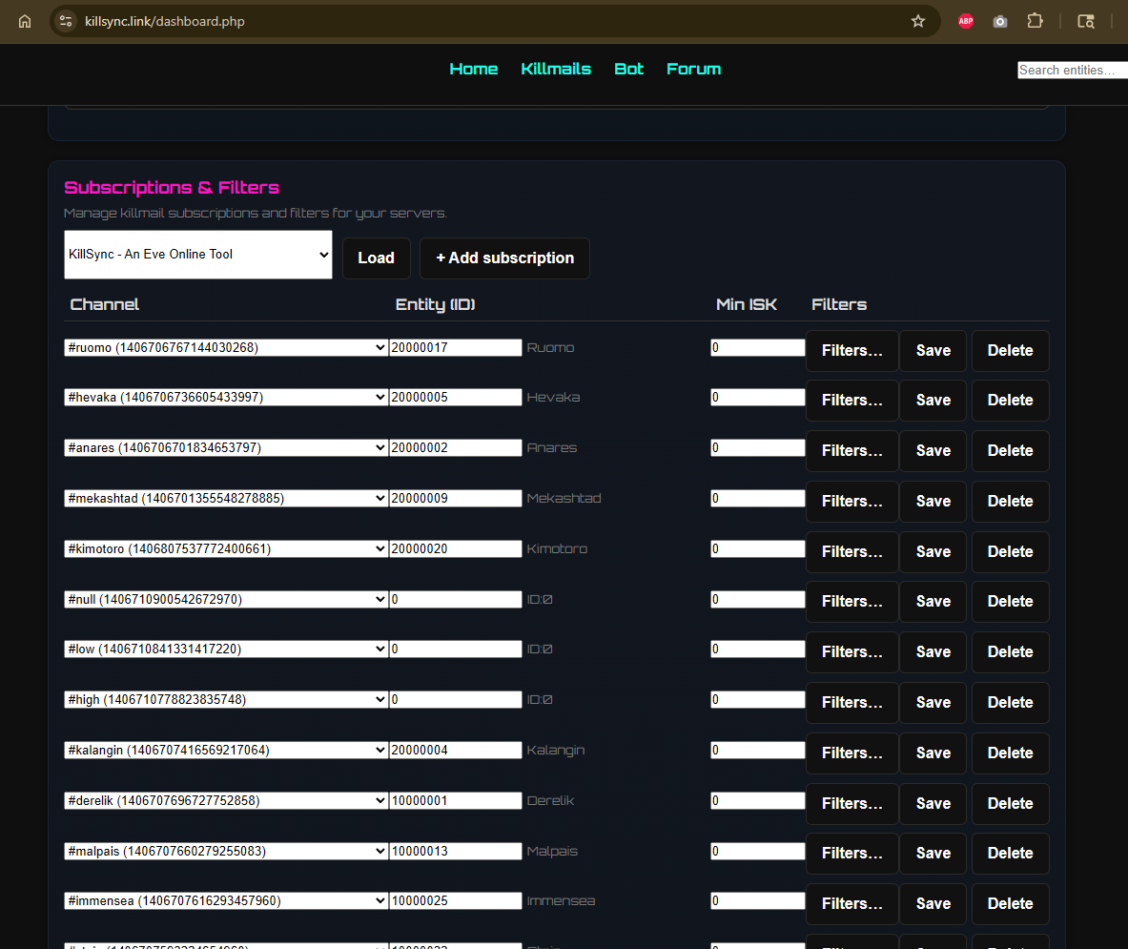Click the Search entities input field
This screenshot has width=1128, height=949.
click(x=1072, y=70)
